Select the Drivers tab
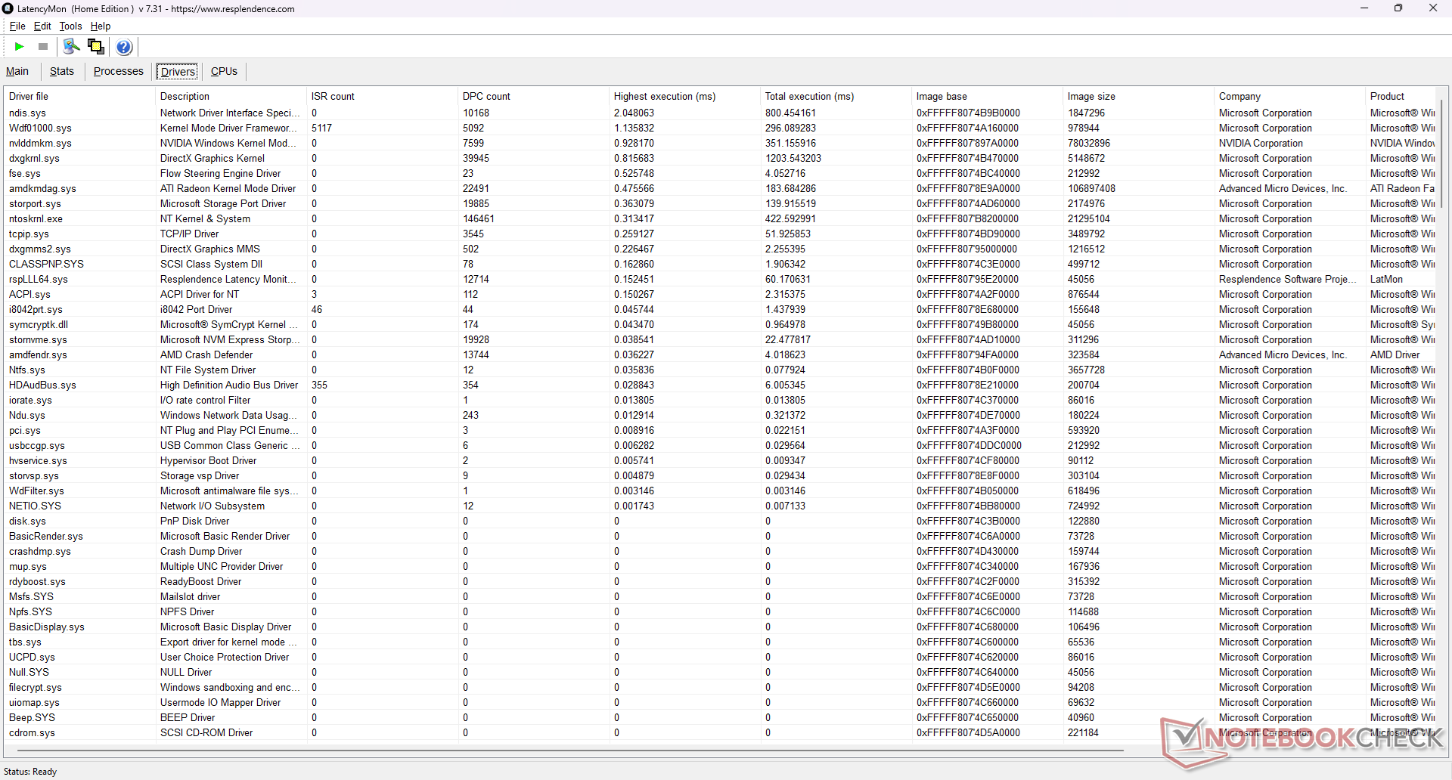Screen dimensions: 1452x780 point(178,72)
